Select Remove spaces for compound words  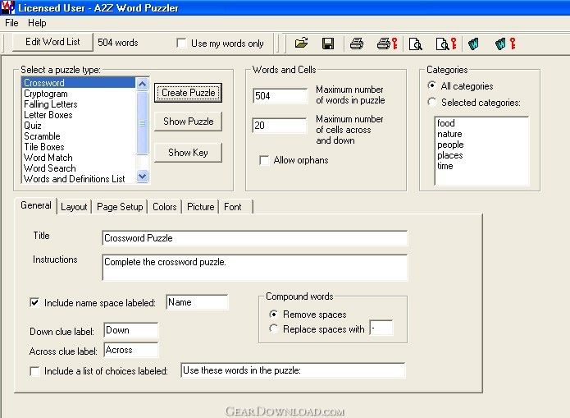(273, 314)
